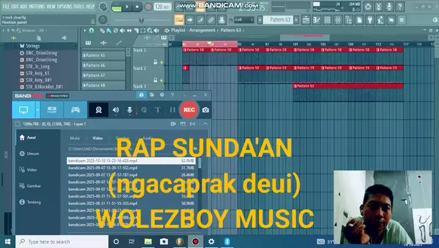Click Bandicam screenshot camera icon
The width and height of the screenshot is (439, 248).
pos(206,110)
